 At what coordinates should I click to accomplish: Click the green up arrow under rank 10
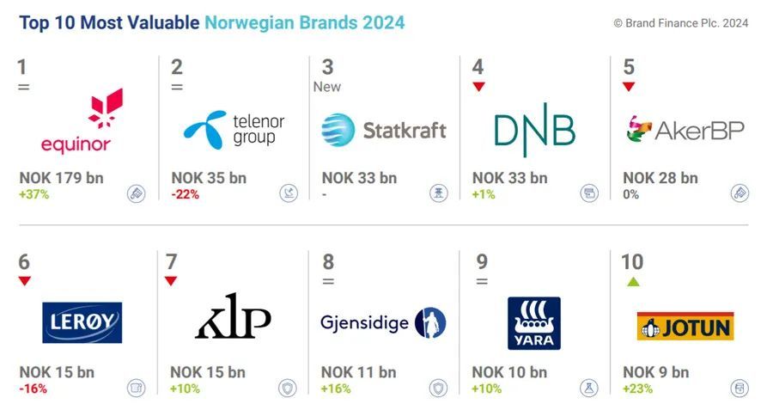(x=633, y=281)
